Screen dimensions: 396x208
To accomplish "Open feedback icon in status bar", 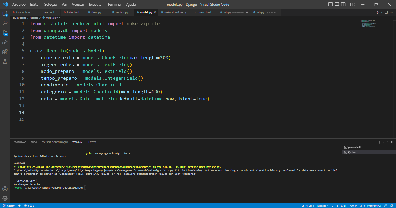I will click(386, 206).
